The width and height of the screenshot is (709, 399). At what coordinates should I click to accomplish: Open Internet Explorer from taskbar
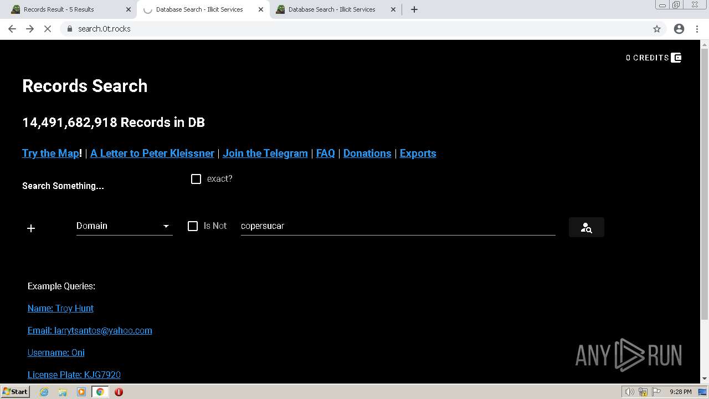44,392
